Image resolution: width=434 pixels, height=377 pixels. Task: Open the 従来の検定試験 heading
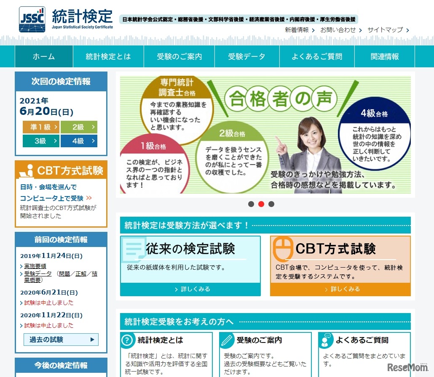pos(190,249)
